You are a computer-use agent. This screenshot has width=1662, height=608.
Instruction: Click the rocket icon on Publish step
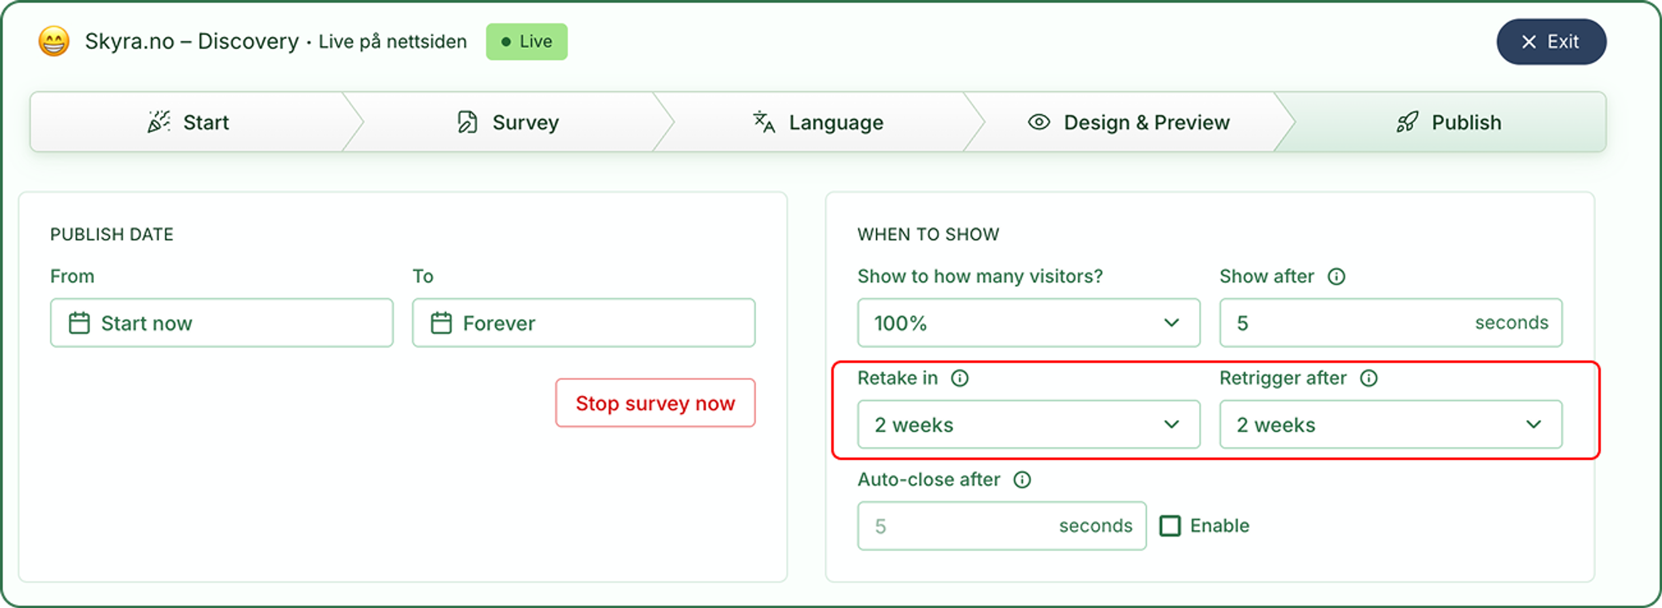(1407, 121)
